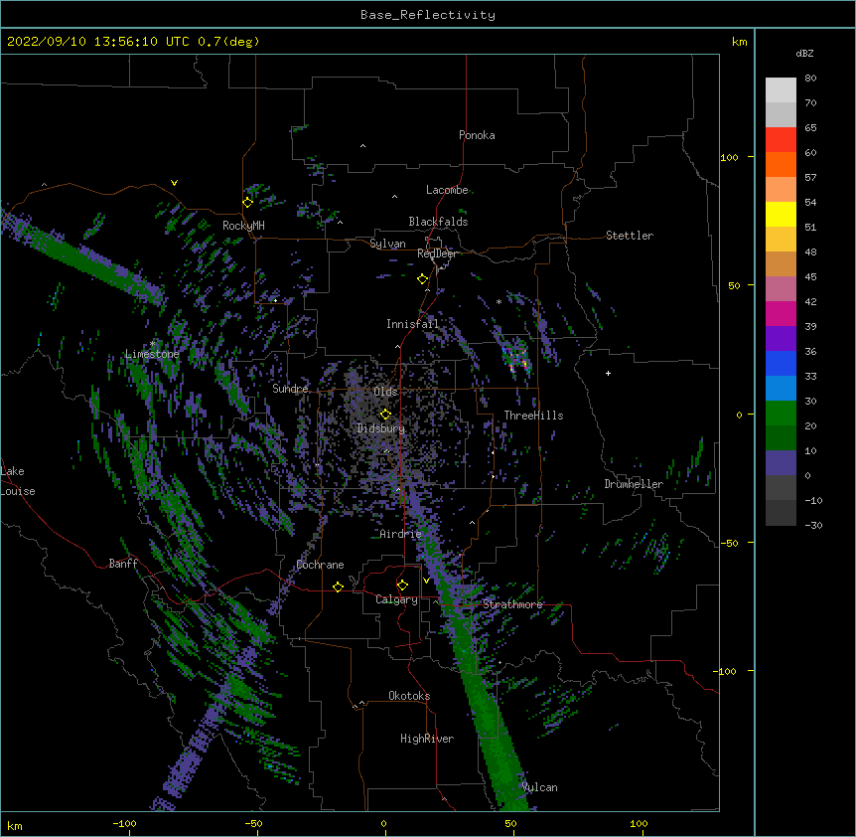Click the Ponoka city label

coord(477,135)
